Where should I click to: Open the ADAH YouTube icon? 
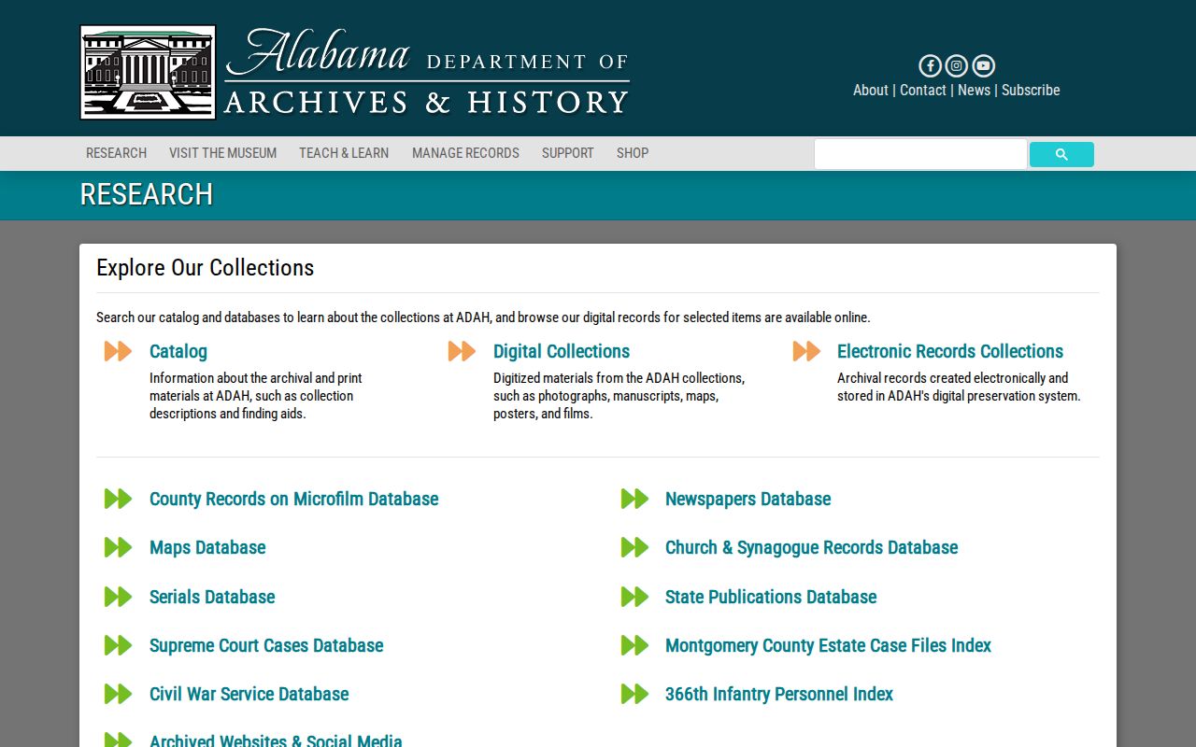(983, 65)
